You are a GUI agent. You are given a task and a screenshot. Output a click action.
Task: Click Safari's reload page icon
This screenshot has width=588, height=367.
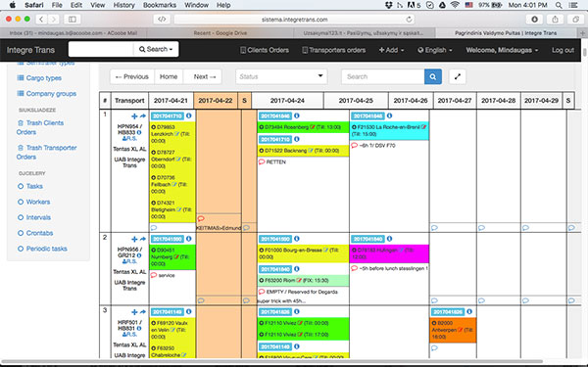[x=409, y=20]
